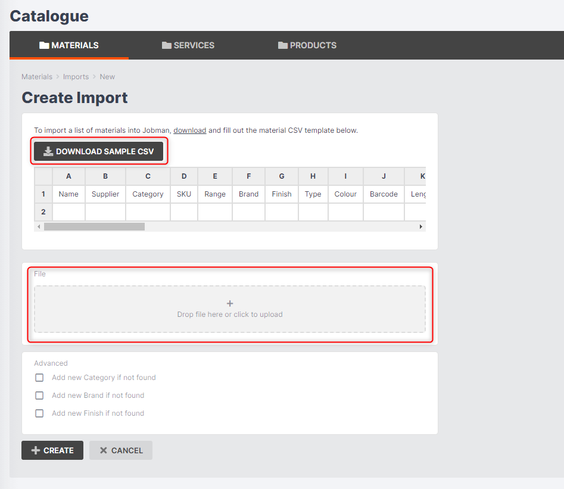Click the CREATE button
The height and width of the screenshot is (489, 564).
coord(52,450)
